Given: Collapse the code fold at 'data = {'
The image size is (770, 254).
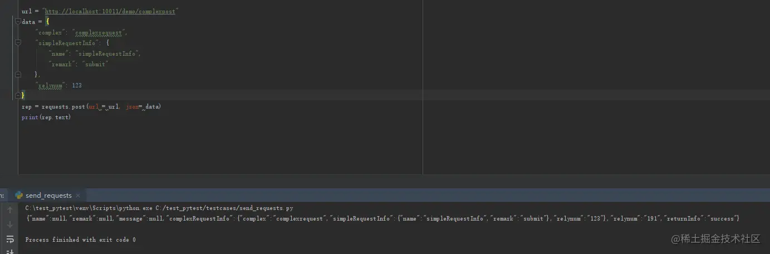Looking at the screenshot, I should click(x=18, y=22).
